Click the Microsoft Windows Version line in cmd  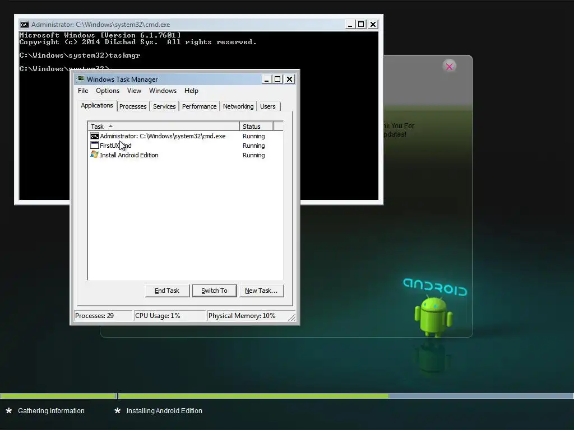100,35
